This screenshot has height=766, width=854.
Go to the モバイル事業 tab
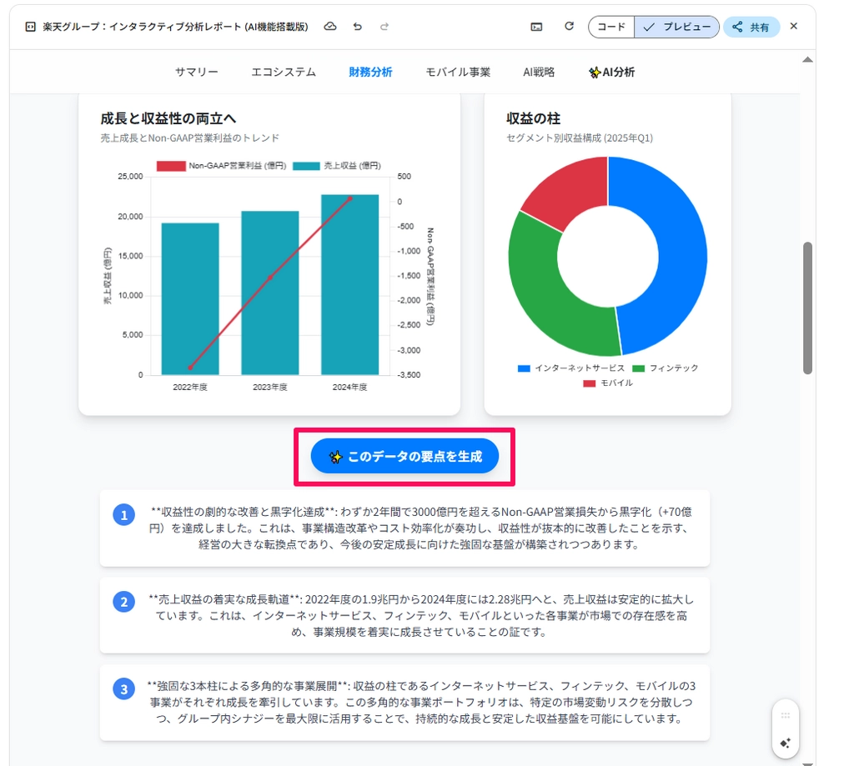pos(458,72)
